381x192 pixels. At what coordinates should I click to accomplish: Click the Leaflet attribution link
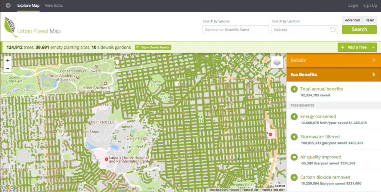pos(280,186)
